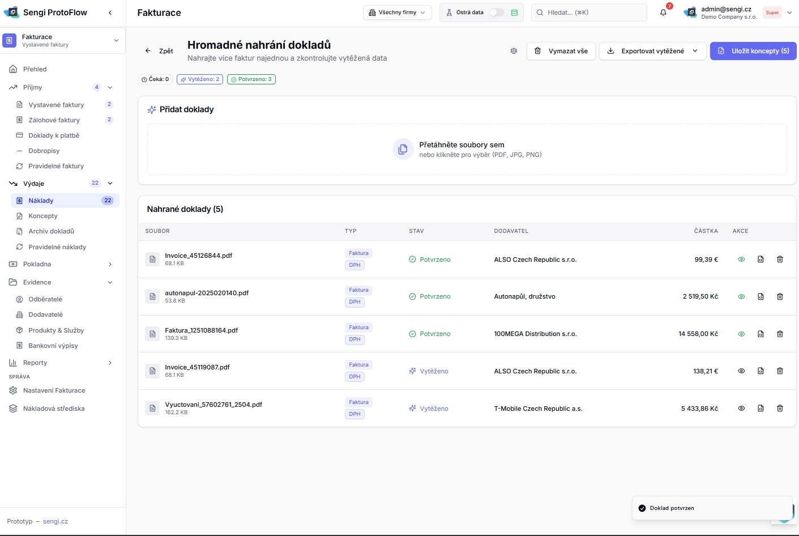Open document detail for autonapul-2025020140.pdf
This screenshot has width=799, height=536.
pyautogui.click(x=760, y=296)
